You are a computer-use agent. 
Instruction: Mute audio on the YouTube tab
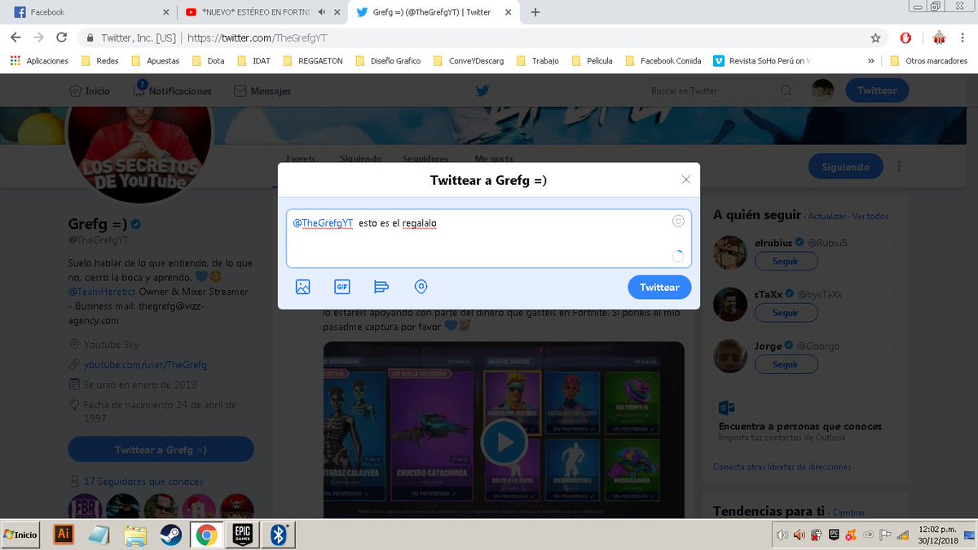(322, 12)
